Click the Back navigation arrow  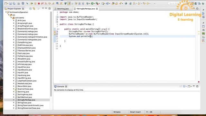tap(148, 4)
